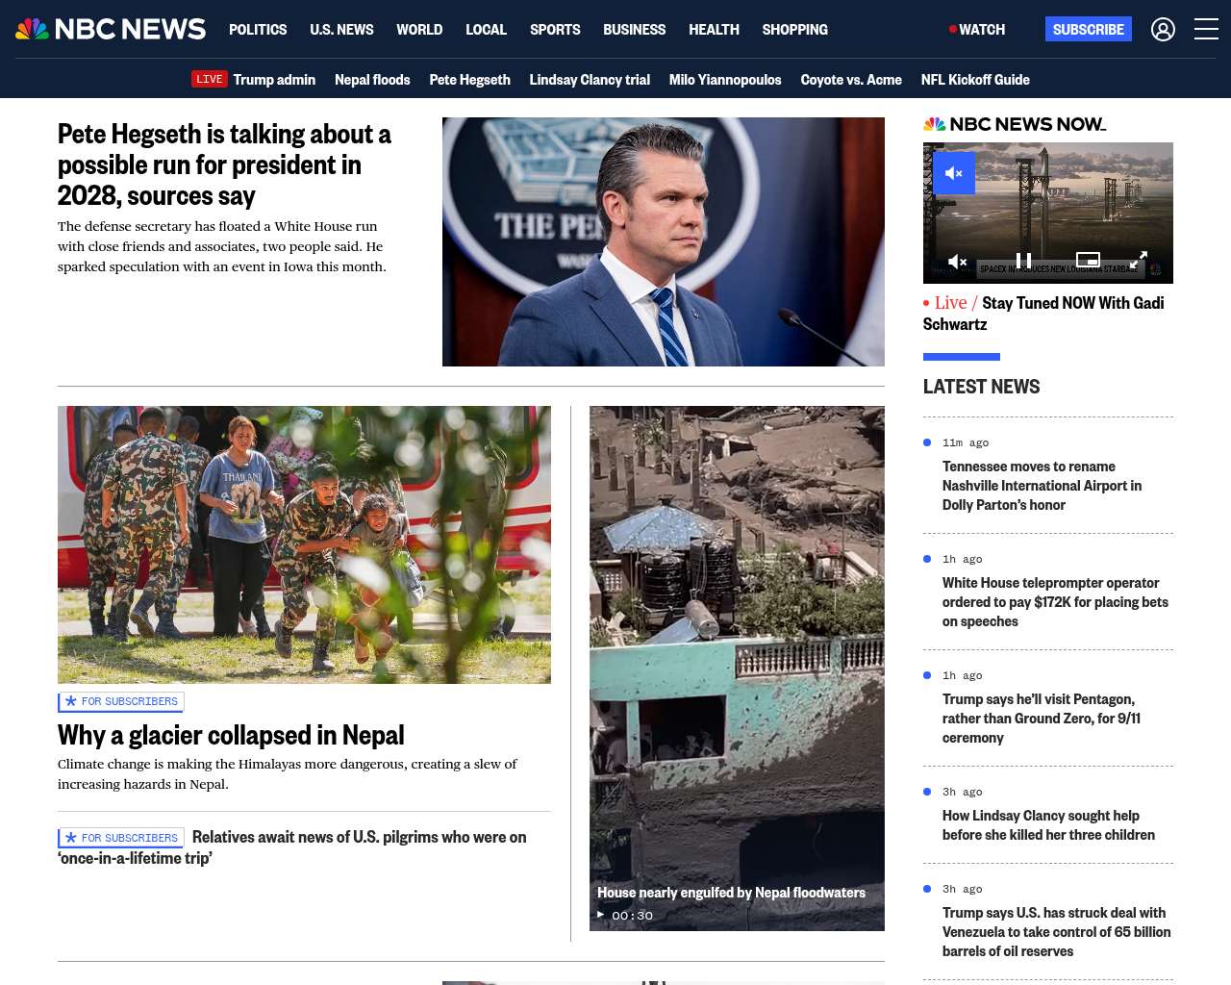Open the Trump admin live topic

click(274, 80)
